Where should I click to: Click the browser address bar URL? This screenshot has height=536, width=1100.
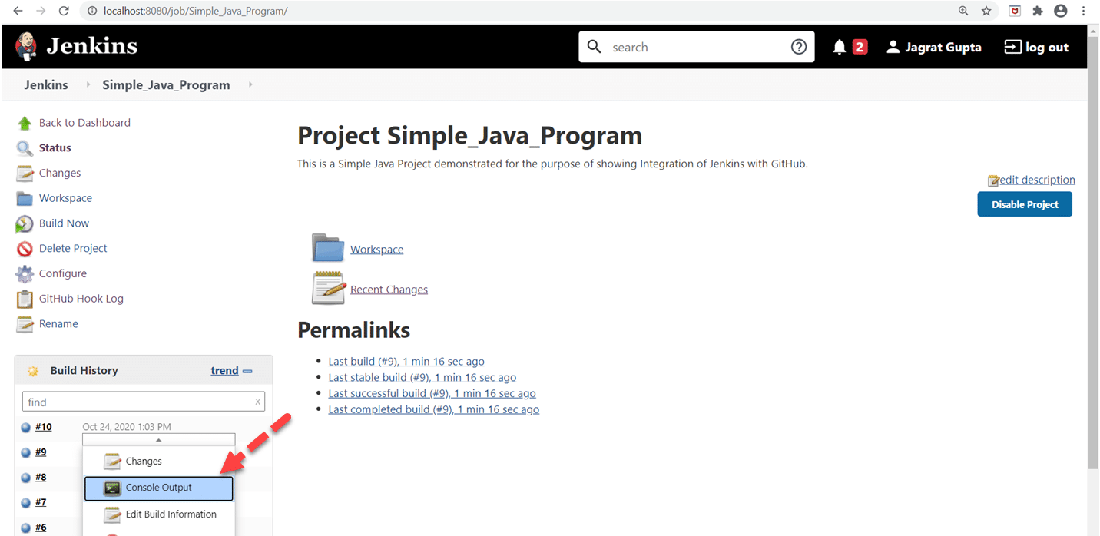tap(195, 12)
